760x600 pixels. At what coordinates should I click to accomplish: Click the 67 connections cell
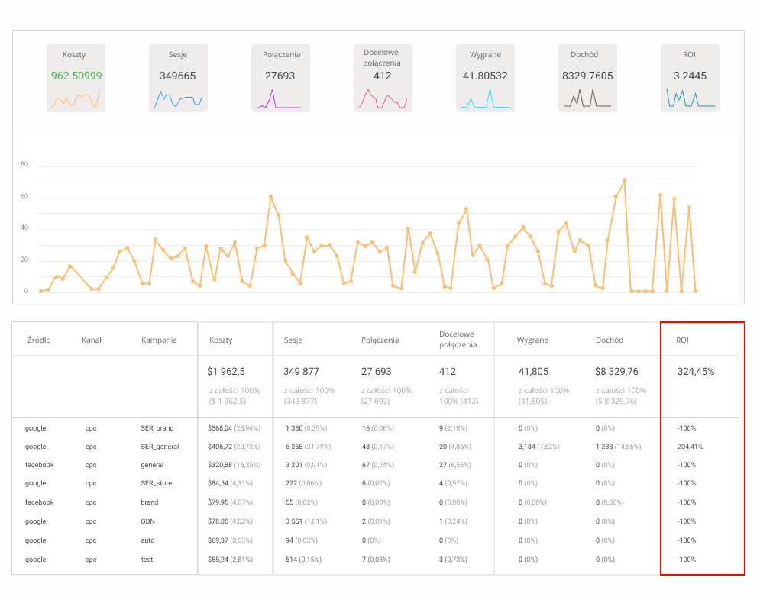[x=377, y=465]
